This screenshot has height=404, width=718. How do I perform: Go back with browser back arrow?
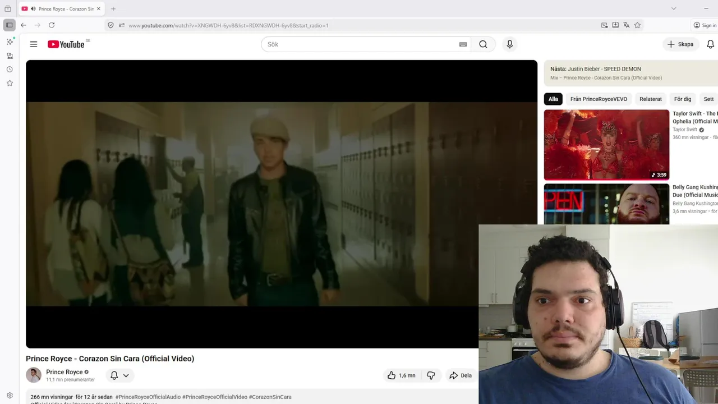point(24,25)
